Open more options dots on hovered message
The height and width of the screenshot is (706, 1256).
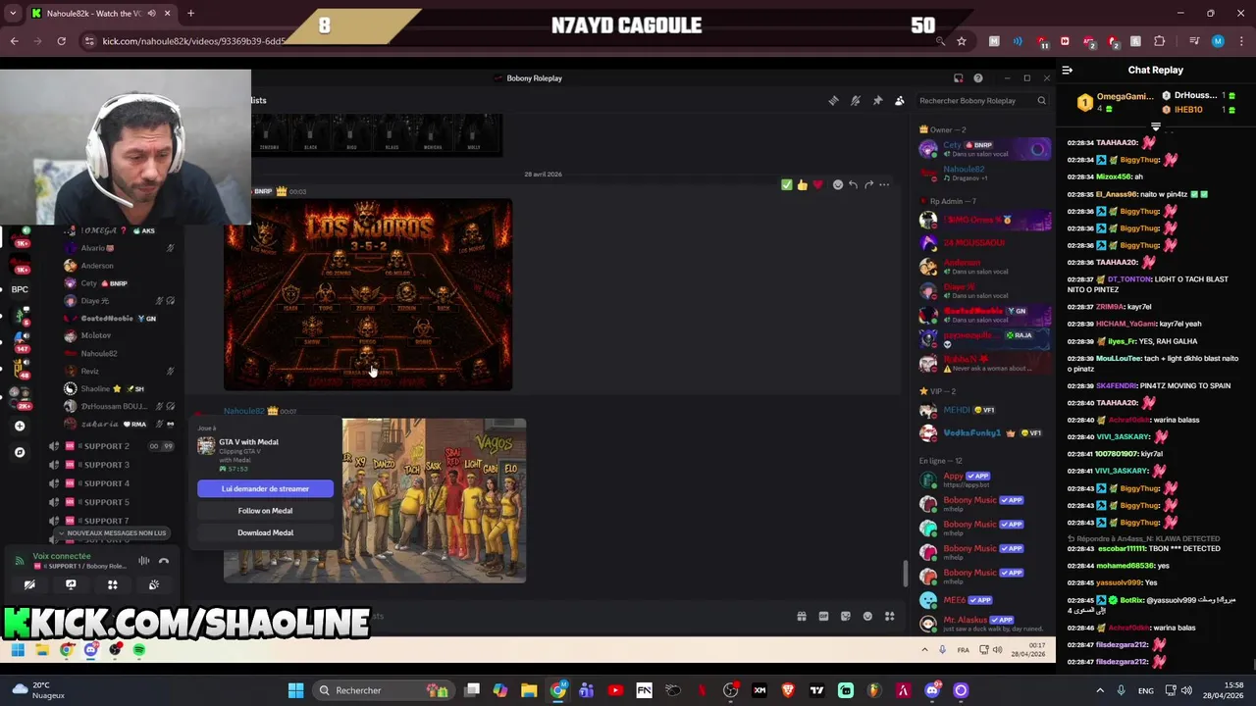pos(884,184)
